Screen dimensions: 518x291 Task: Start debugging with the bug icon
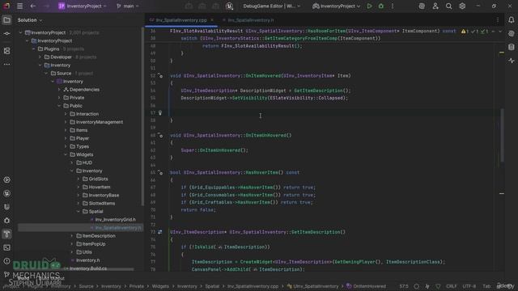[381, 6]
